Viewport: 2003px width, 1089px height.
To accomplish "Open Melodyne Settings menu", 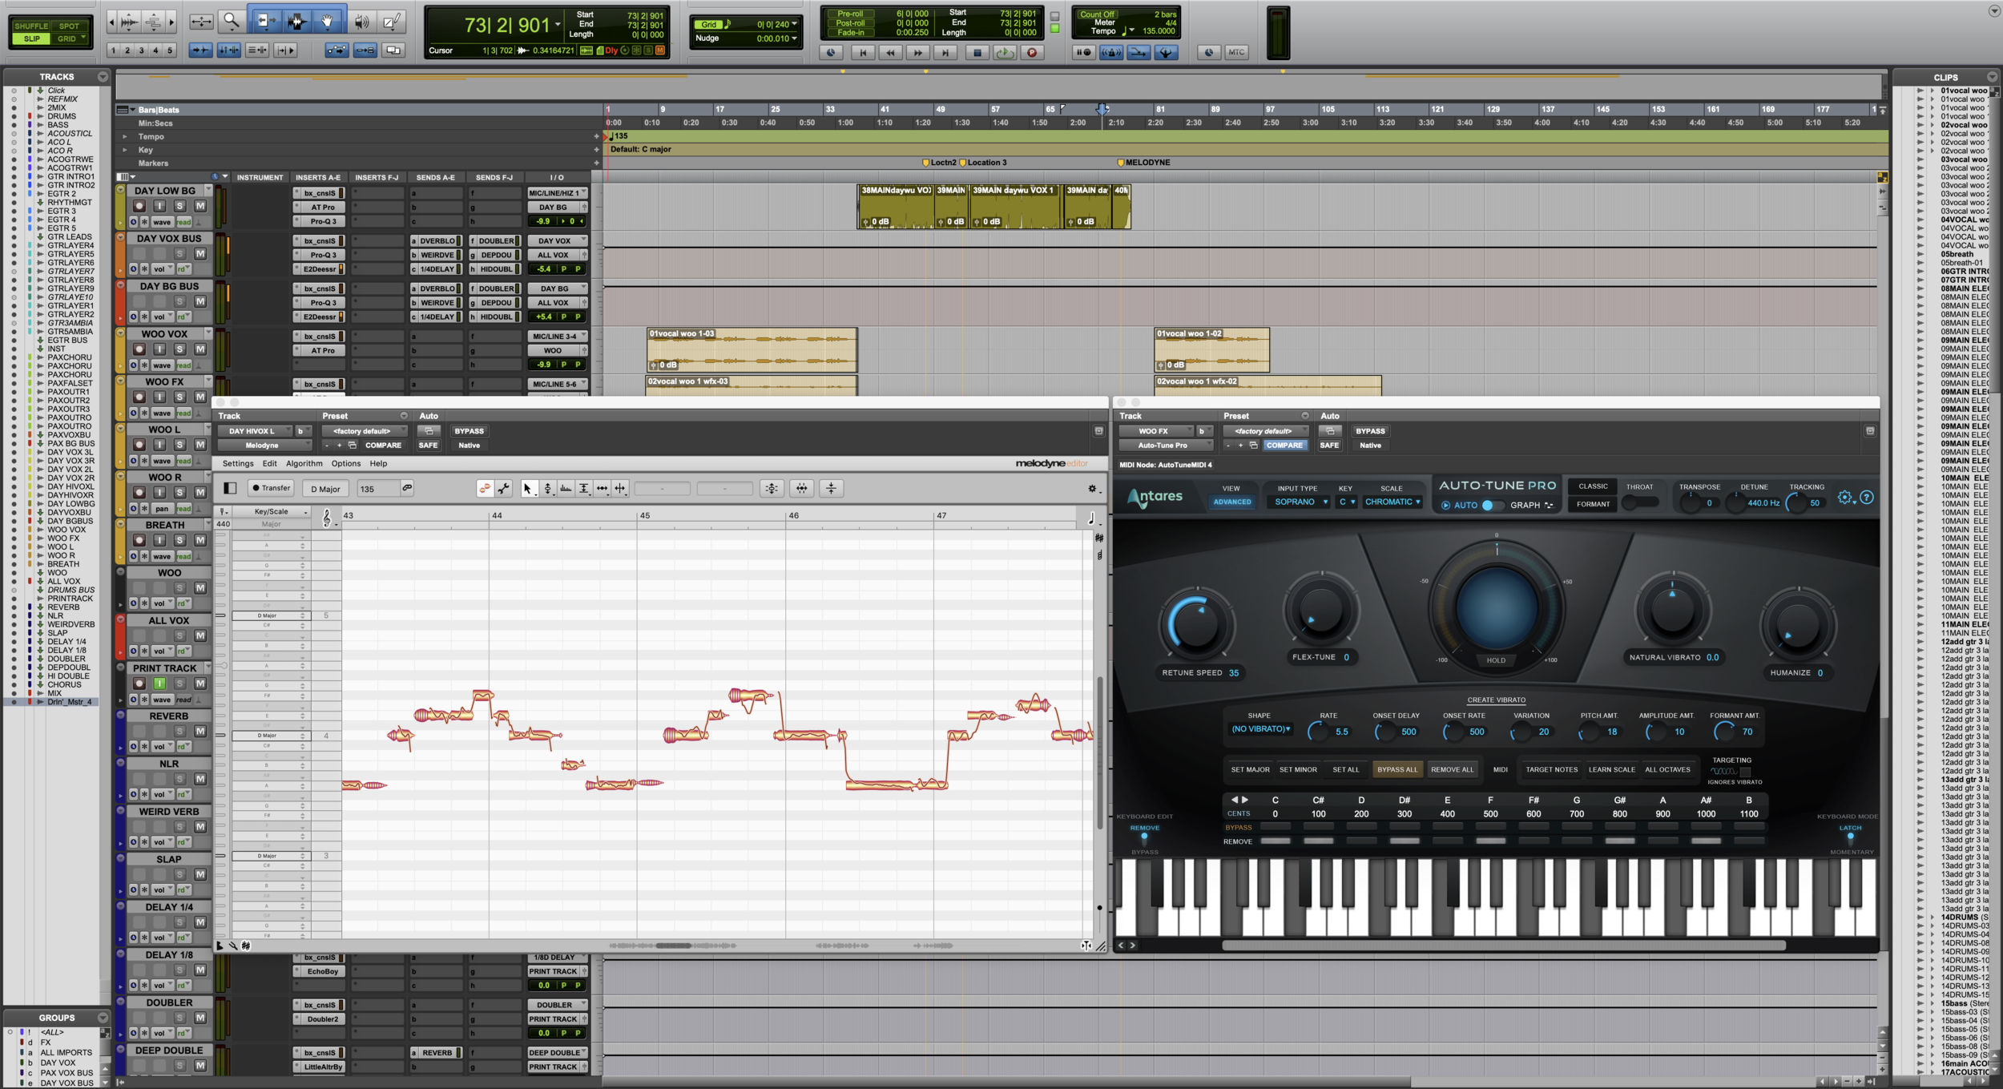I will (238, 464).
